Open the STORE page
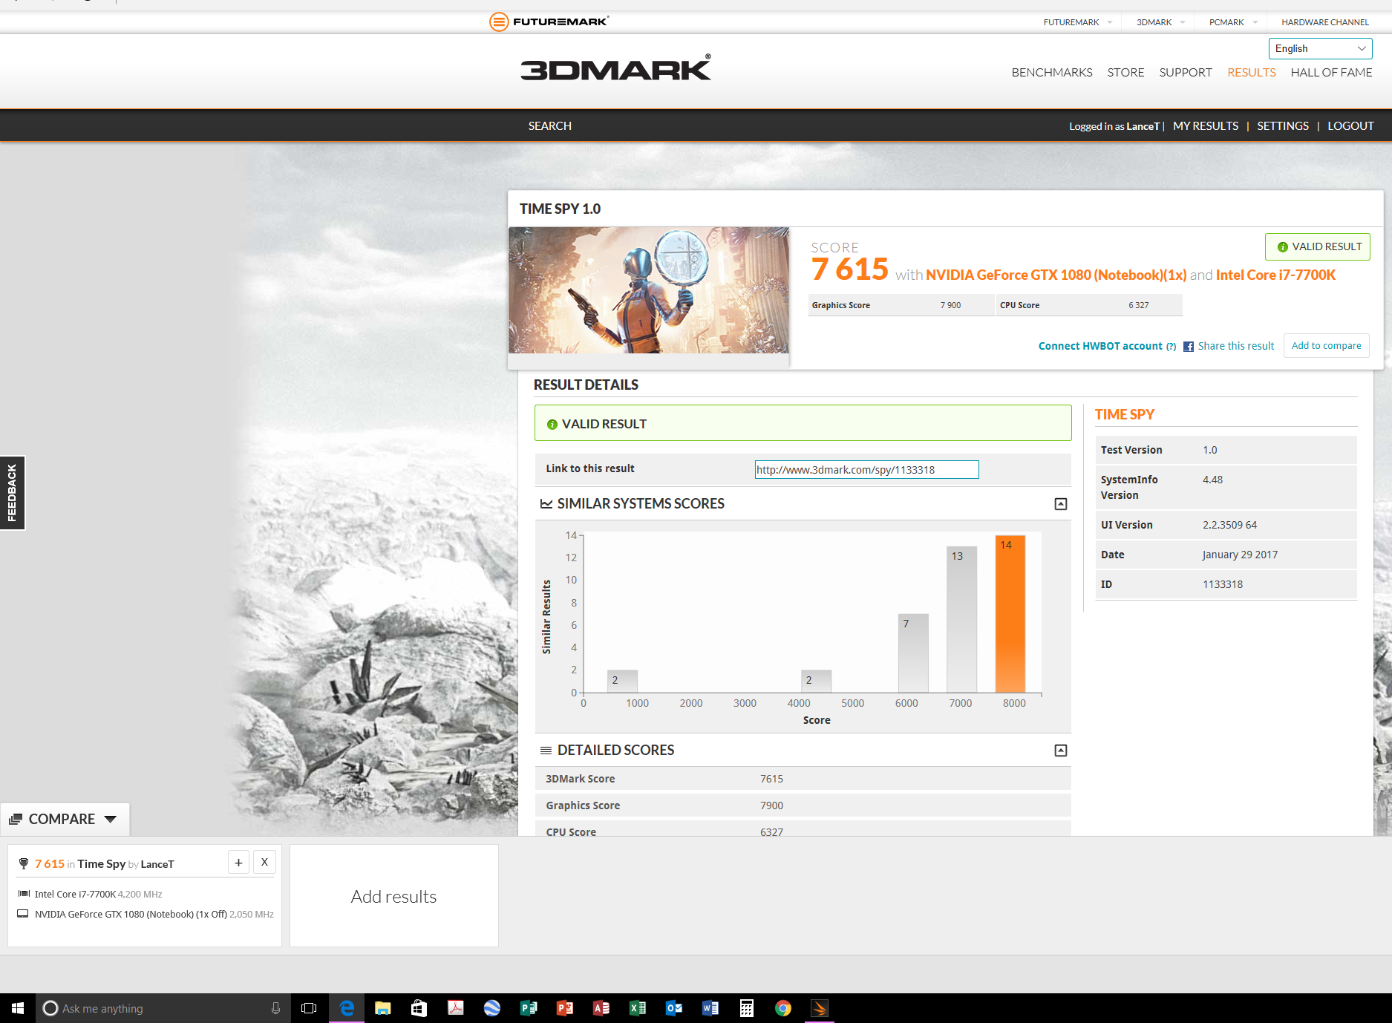1392x1023 pixels. click(1125, 73)
